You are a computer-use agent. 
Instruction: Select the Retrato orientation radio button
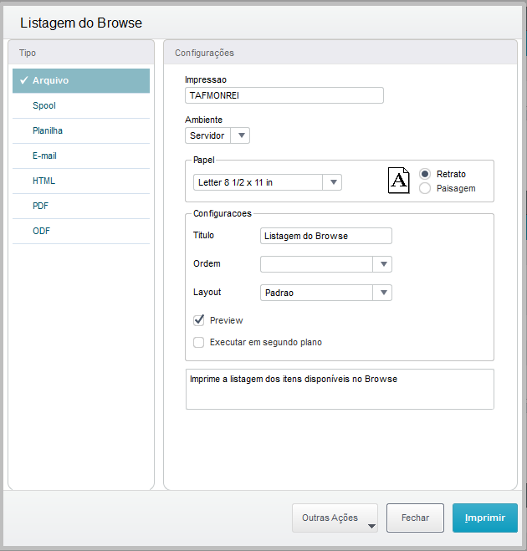[425, 174]
